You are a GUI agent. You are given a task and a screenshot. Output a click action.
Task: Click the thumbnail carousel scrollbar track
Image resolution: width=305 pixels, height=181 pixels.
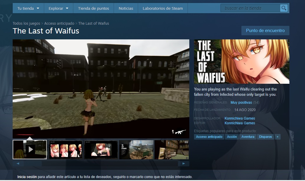point(101,164)
